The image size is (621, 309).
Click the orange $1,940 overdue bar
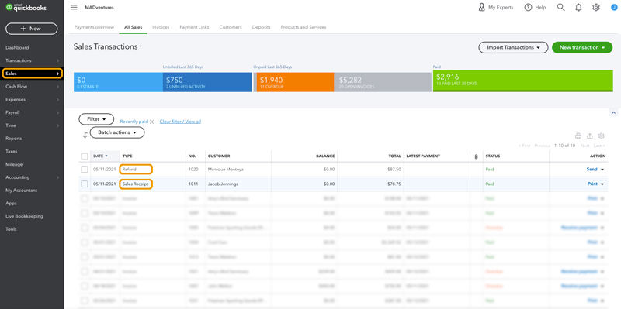295,82
